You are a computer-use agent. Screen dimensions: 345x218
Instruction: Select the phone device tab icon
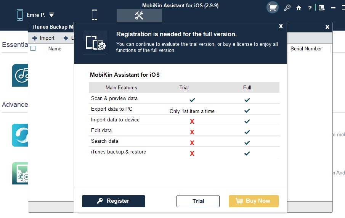click(95, 15)
